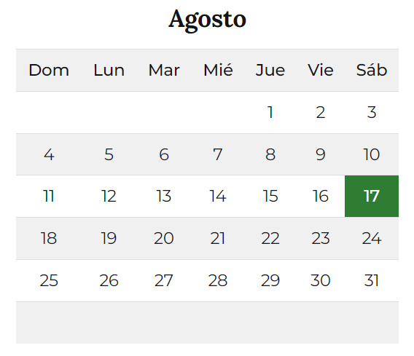Choose day 10 in Sáb column
Image resolution: width=414 pixels, height=356 pixels.
tap(372, 154)
